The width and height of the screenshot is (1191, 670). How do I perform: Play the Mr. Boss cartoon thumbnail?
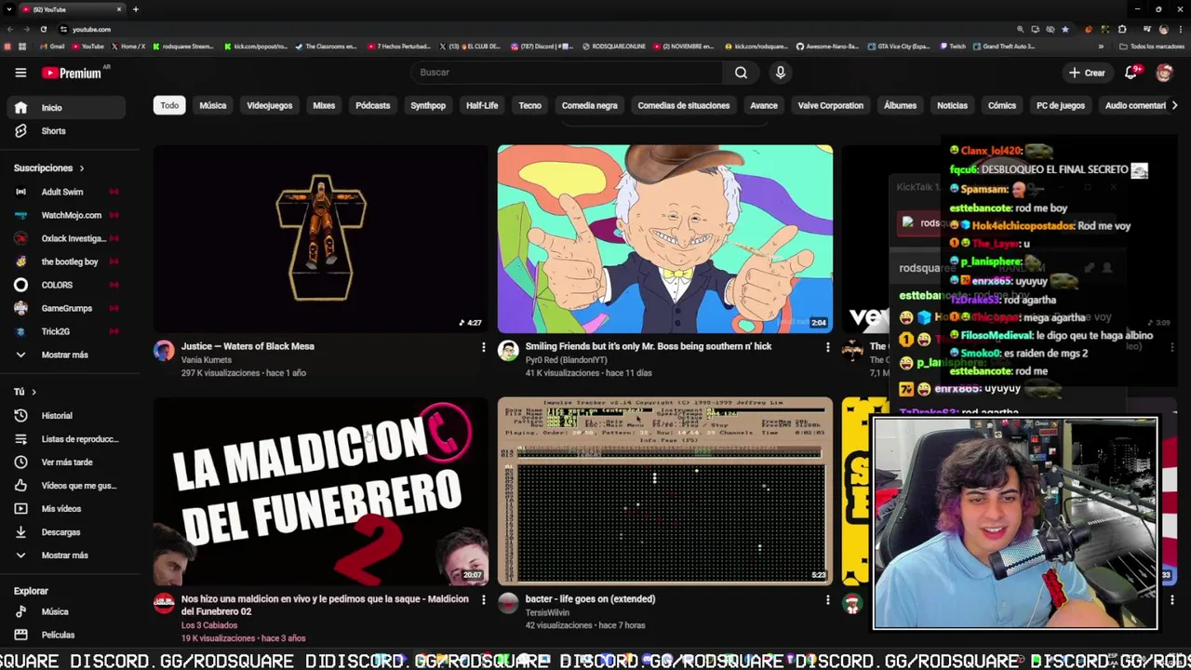(665, 238)
